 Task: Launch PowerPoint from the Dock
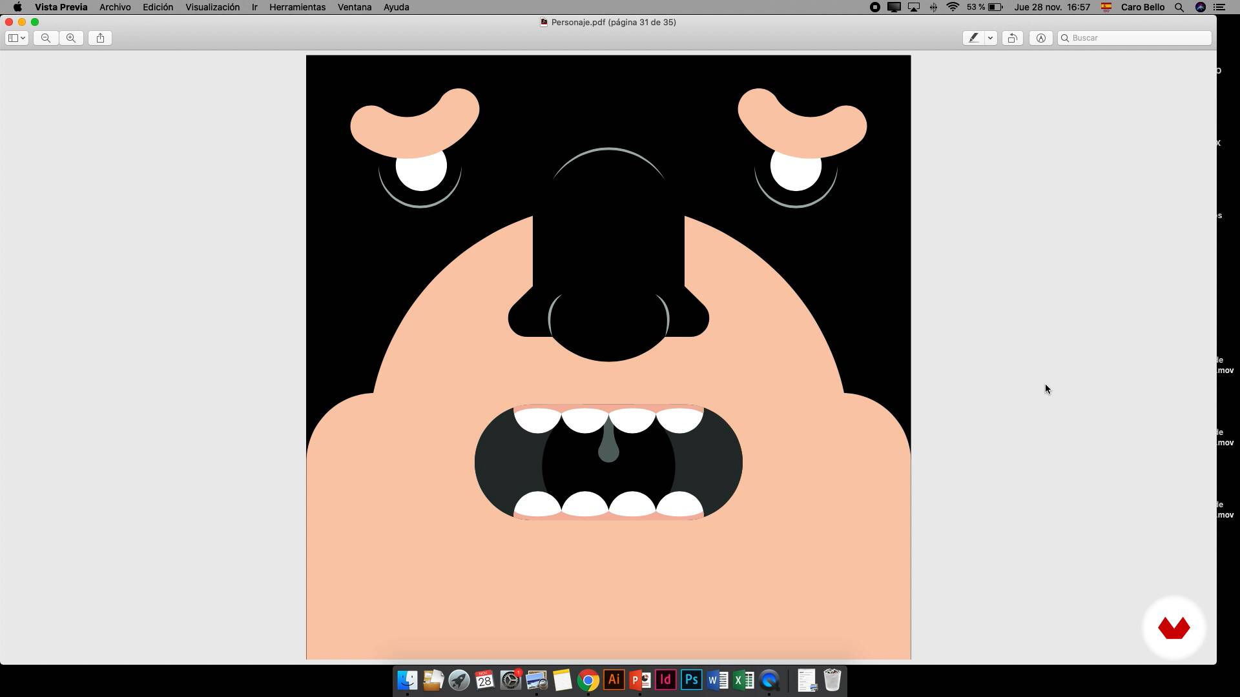pyautogui.click(x=640, y=680)
